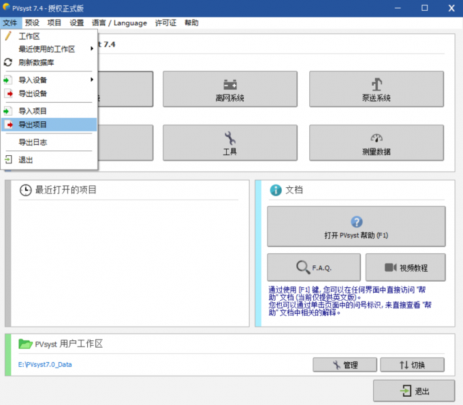Click the magnifier icon on F.A.Q. button

303,267
